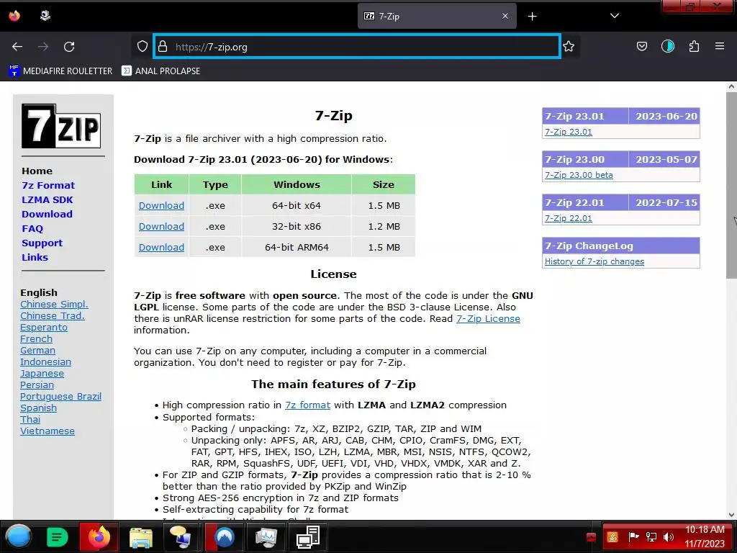The image size is (737, 553).
Task: Open the tracking protection shield icon
Action: click(143, 46)
